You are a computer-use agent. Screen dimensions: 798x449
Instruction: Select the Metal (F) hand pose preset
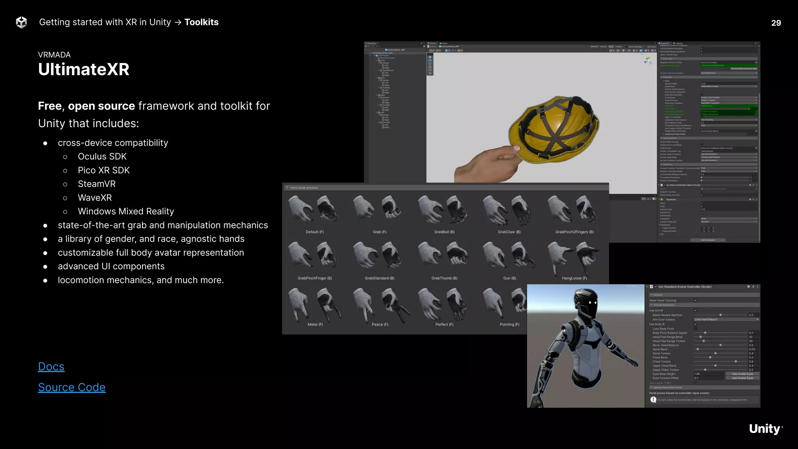pyautogui.click(x=314, y=307)
